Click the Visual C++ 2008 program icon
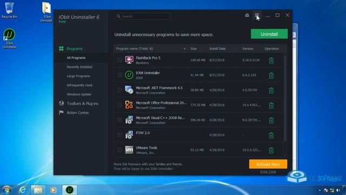 129,120
